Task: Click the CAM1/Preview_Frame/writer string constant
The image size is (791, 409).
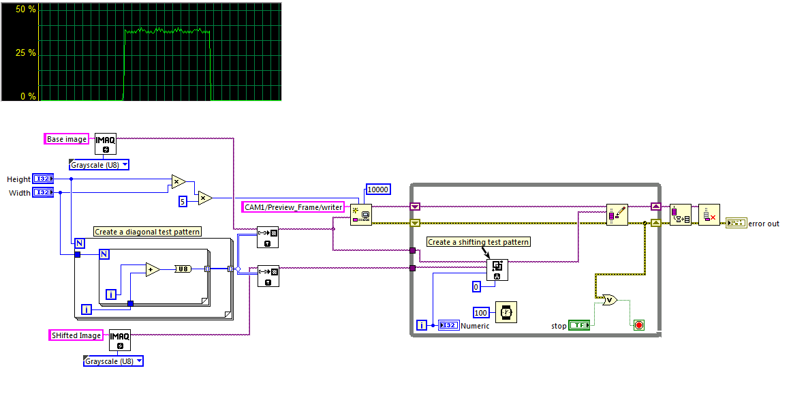Action: (293, 207)
